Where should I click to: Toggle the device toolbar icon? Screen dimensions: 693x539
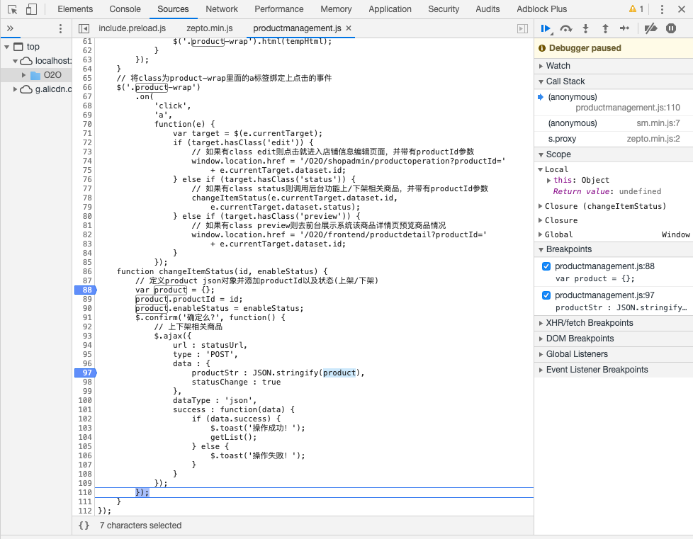(x=31, y=9)
